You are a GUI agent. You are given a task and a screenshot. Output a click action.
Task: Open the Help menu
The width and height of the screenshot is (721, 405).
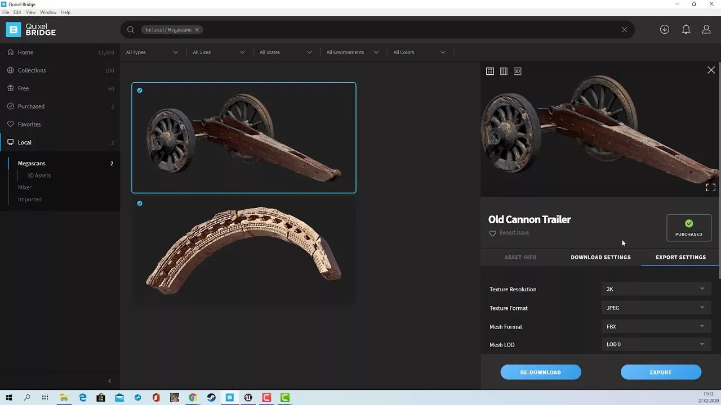(x=66, y=12)
